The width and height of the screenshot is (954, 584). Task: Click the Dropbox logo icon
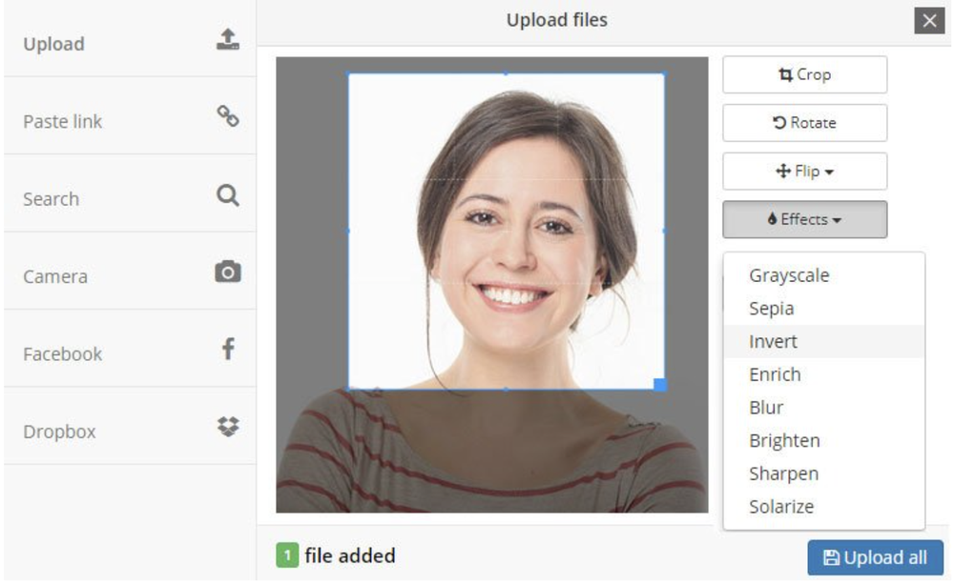tap(228, 427)
